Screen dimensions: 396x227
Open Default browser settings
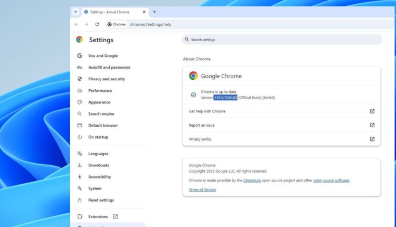tap(103, 126)
